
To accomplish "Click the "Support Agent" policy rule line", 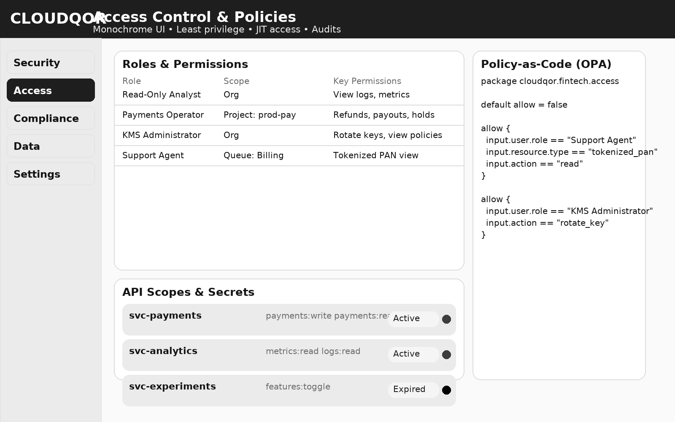I will 561,140.
